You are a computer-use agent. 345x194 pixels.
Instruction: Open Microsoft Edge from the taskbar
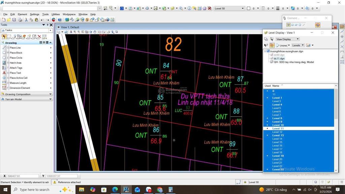pos(115,190)
